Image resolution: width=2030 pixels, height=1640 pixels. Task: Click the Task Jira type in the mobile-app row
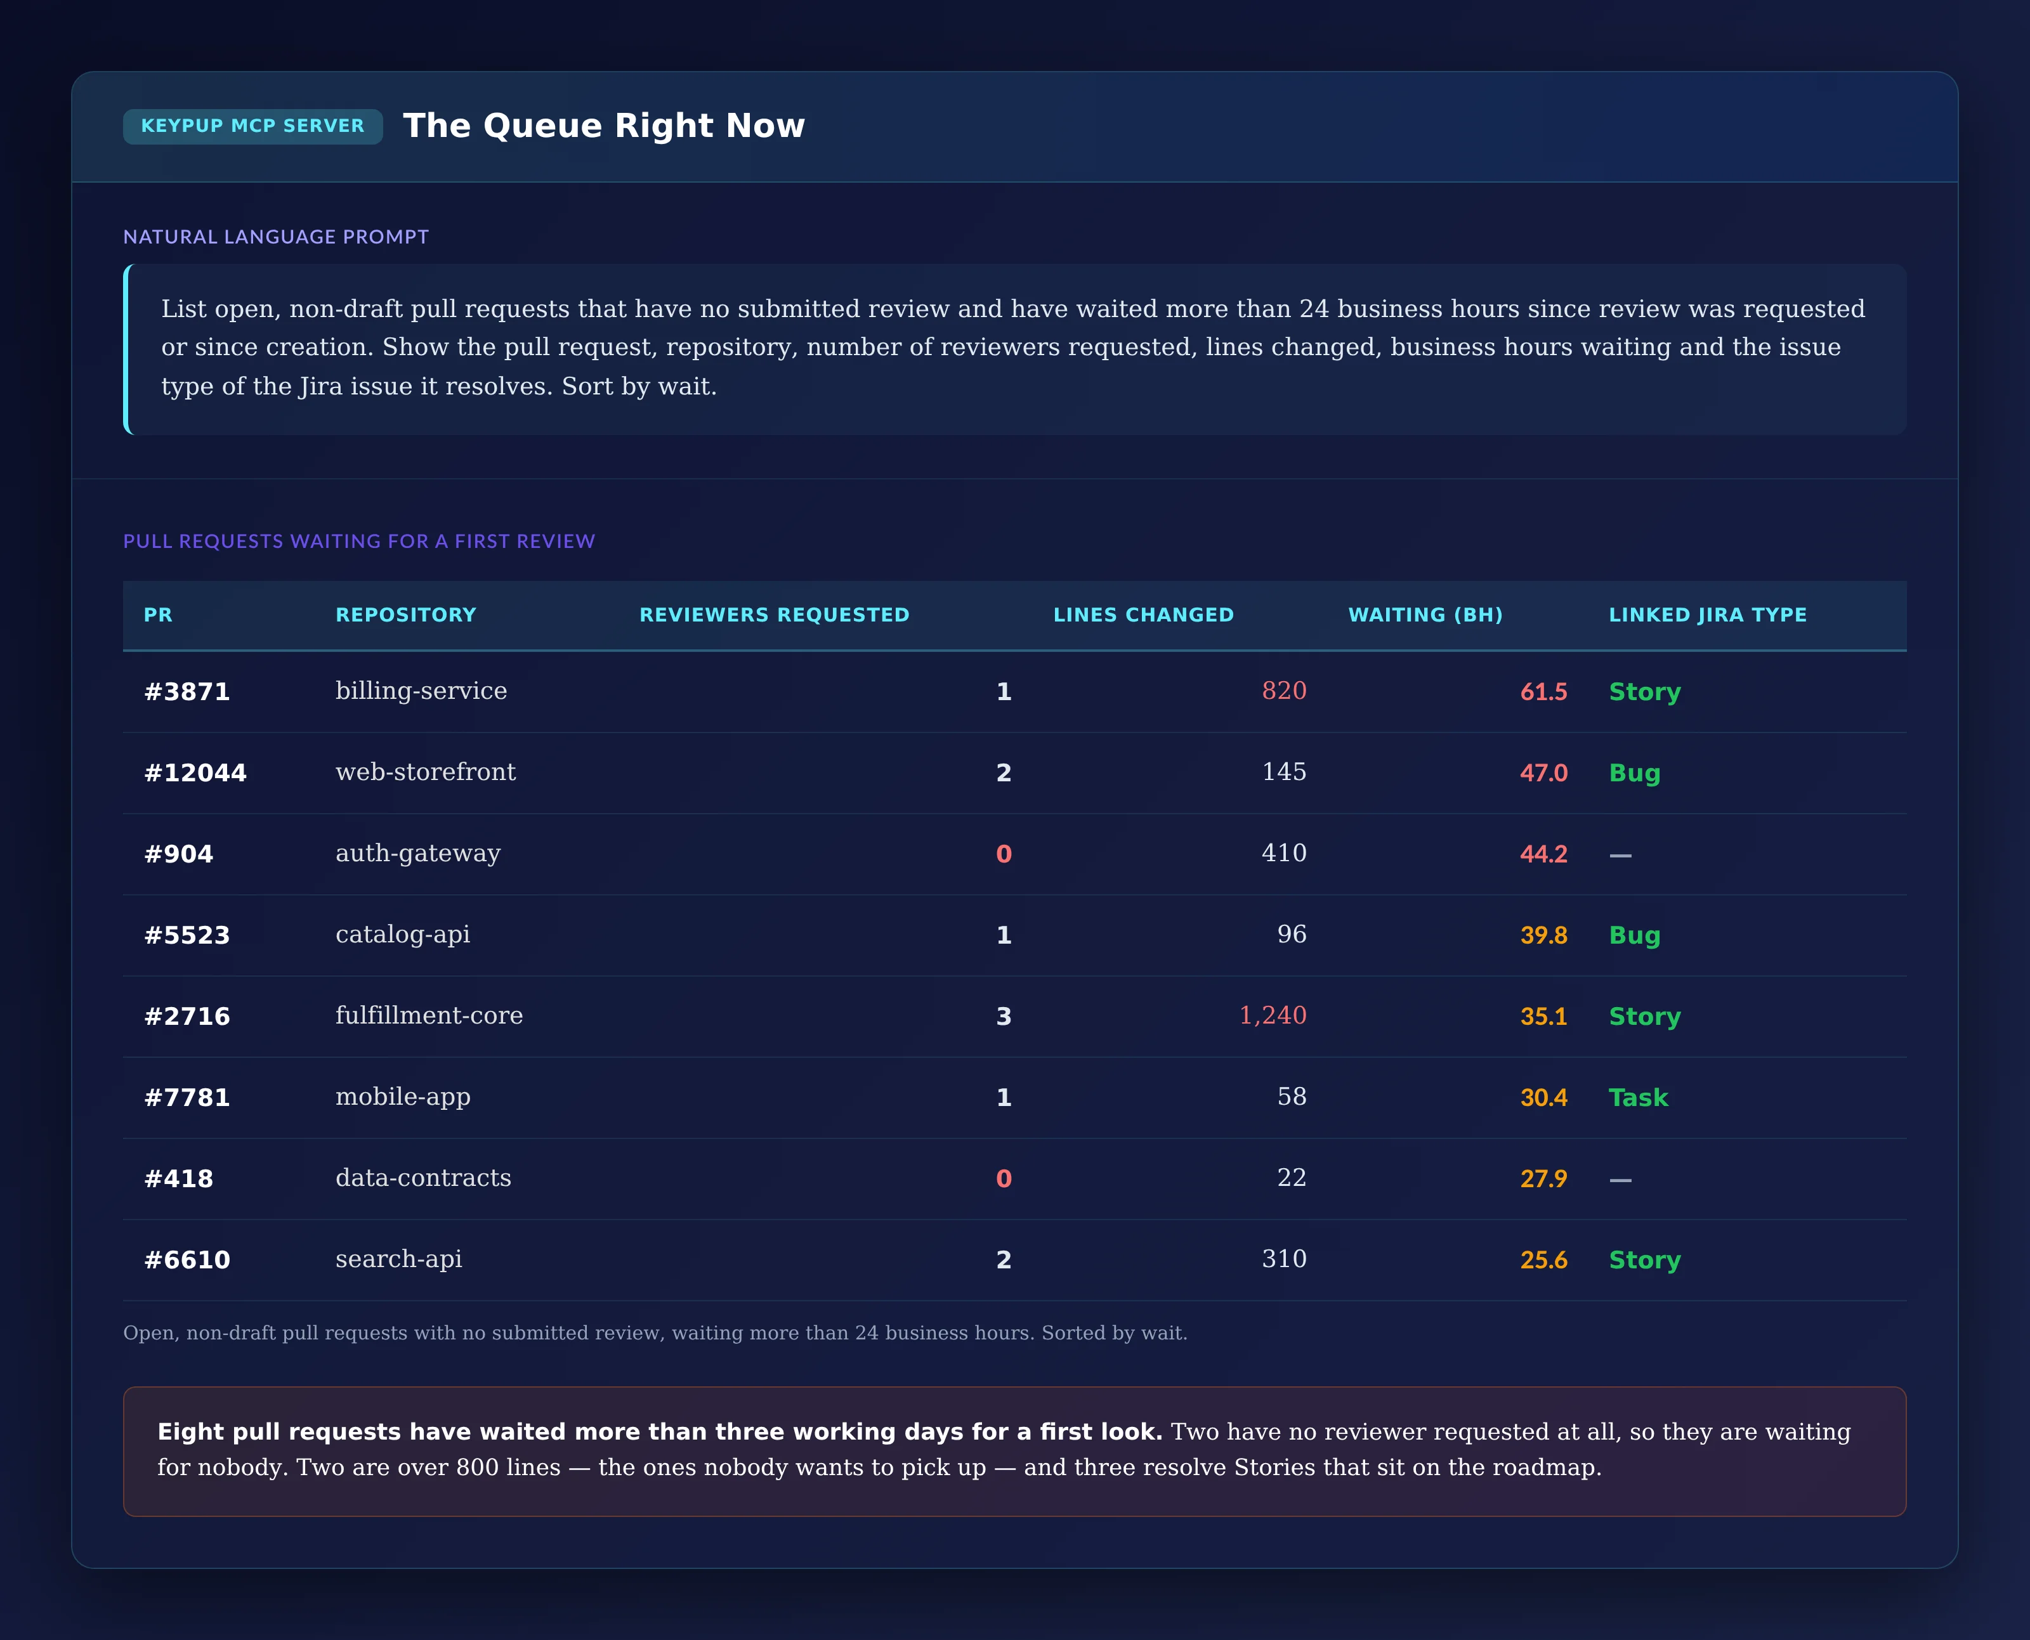point(1639,1098)
